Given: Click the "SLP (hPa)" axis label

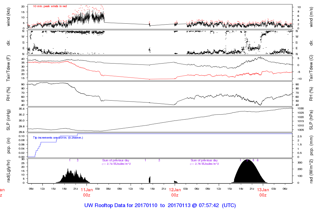Looking at the screenshot, I should click(311, 120).
